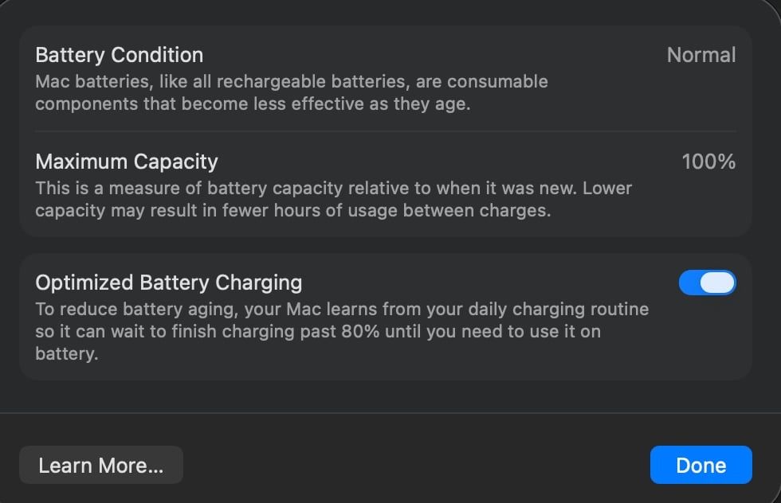The height and width of the screenshot is (503, 781).
Task: Click the Battery Condition heading
Action: click(120, 55)
